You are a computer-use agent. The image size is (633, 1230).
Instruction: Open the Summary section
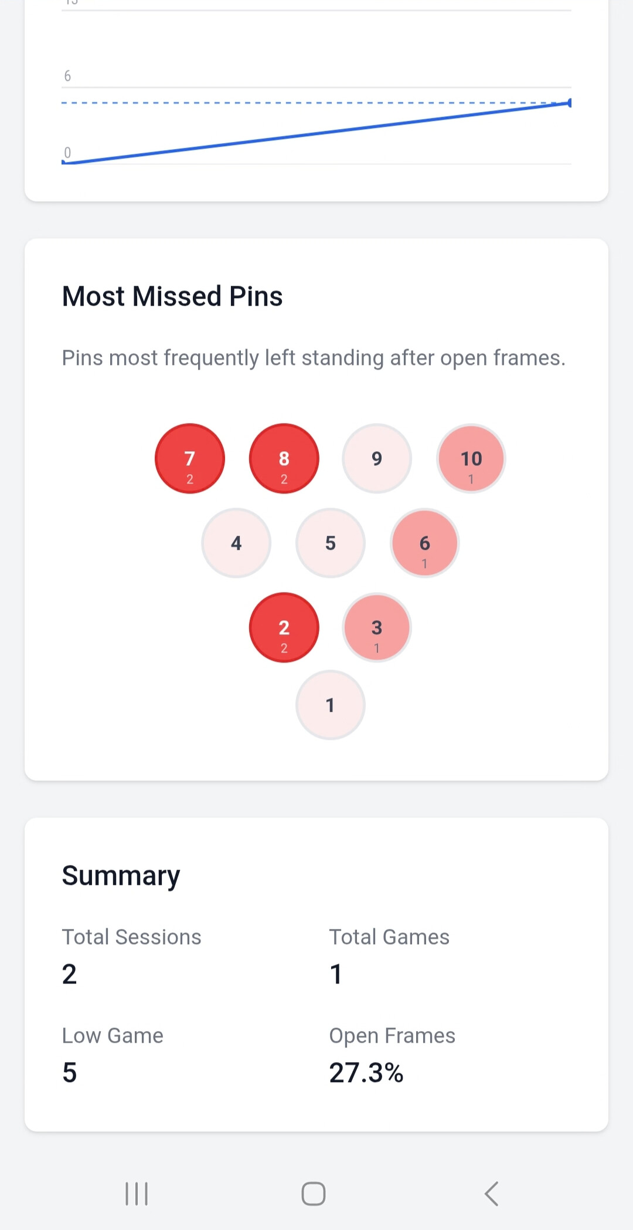121,875
